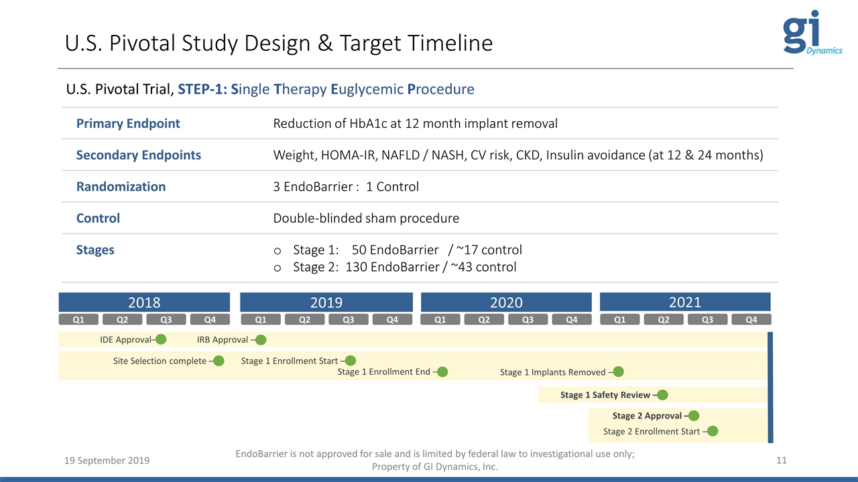The height and width of the screenshot is (482, 858).
Task: Click the 'Site Selection complete' label text
Action: click(x=160, y=361)
